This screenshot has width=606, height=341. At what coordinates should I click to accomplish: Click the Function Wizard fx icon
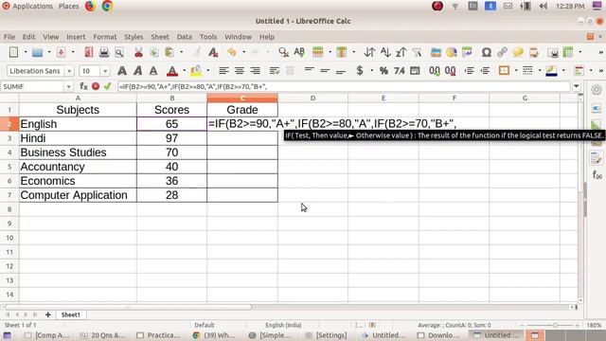pos(83,86)
